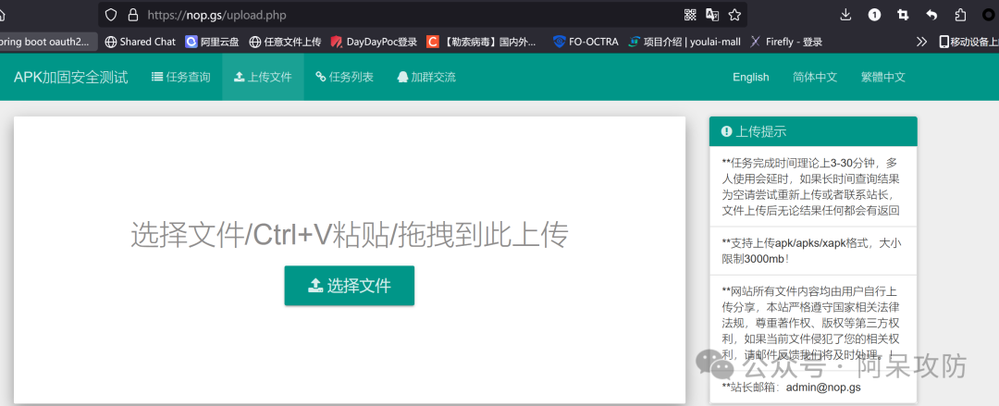Switch language to 繁體中文
Screen dimensions: 999x406
pyautogui.click(x=883, y=77)
